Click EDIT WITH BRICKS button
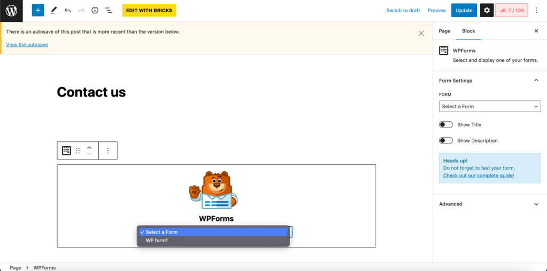Viewport: 547px width, 271px height. 149,11
